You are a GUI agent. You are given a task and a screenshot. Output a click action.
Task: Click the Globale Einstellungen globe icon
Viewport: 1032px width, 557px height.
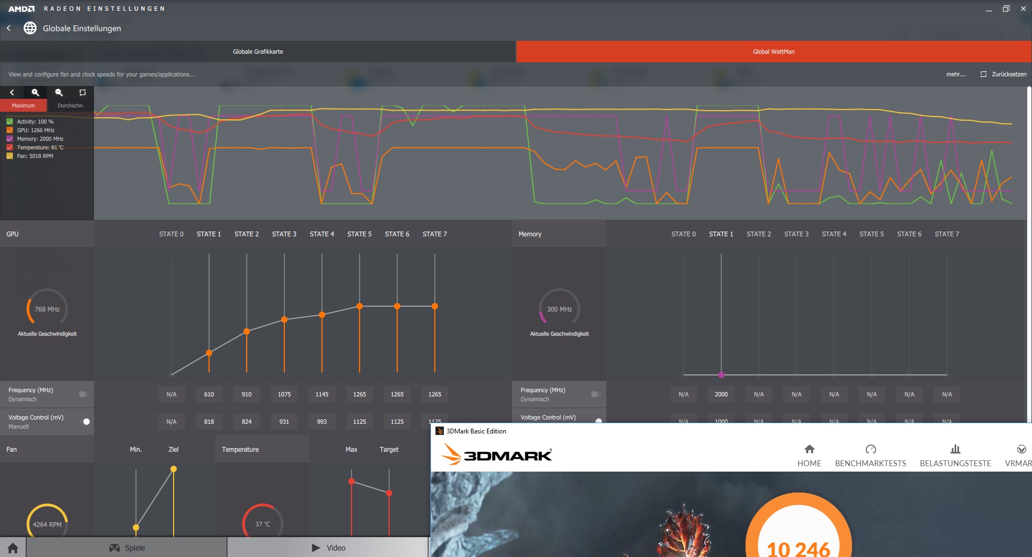[30, 28]
